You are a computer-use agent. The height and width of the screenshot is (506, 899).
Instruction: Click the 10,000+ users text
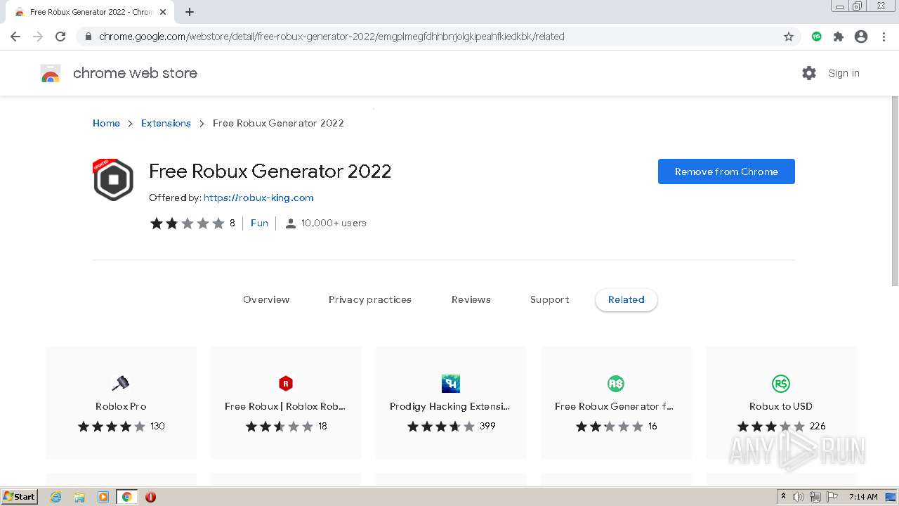coord(334,223)
